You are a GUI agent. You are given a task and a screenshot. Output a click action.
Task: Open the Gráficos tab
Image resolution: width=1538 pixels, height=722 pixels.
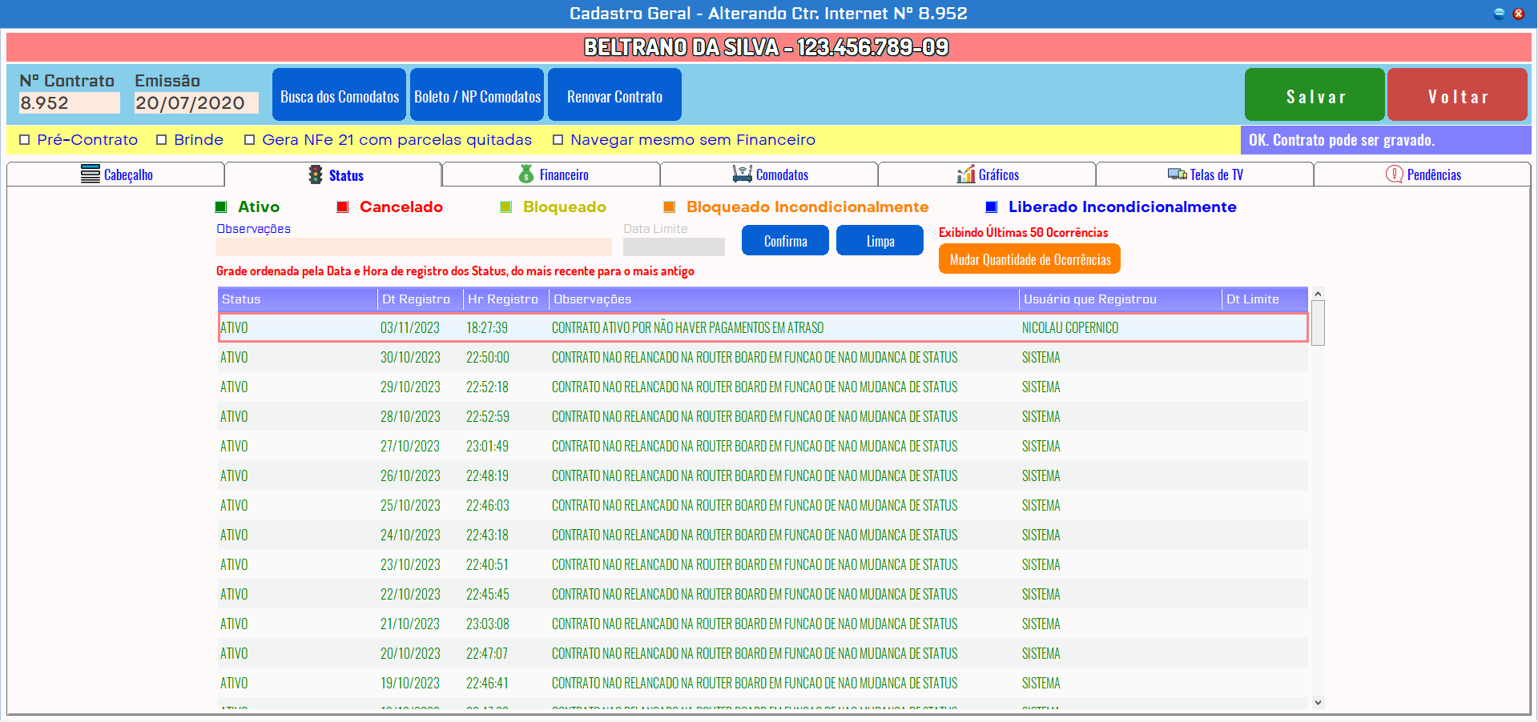click(987, 174)
